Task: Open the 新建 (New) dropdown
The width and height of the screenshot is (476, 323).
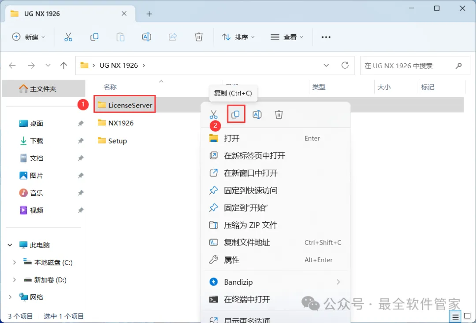Action: tap(29, 37)
